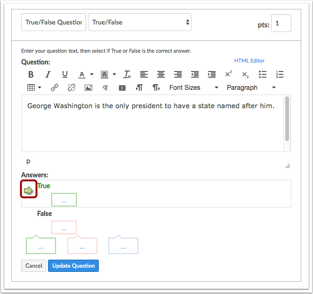Image resolution: width=313 pixels, height=294 pixels.
Task: Open the blue general comments box
Action: 123,246
